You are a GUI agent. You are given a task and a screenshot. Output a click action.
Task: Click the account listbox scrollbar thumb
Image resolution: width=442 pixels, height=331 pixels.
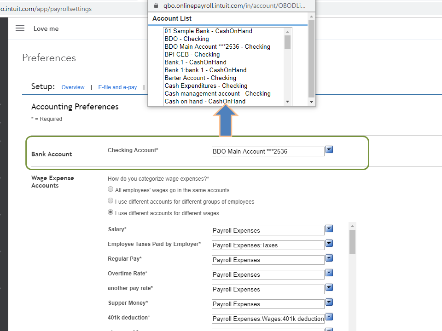(287, 42)
